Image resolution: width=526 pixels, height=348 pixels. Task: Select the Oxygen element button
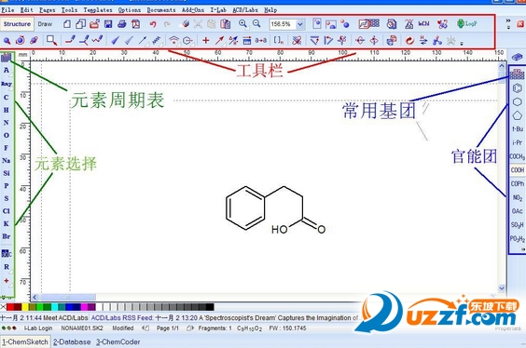6,135
